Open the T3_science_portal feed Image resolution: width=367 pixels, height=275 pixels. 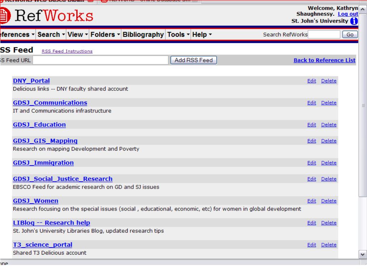(42, 245)
